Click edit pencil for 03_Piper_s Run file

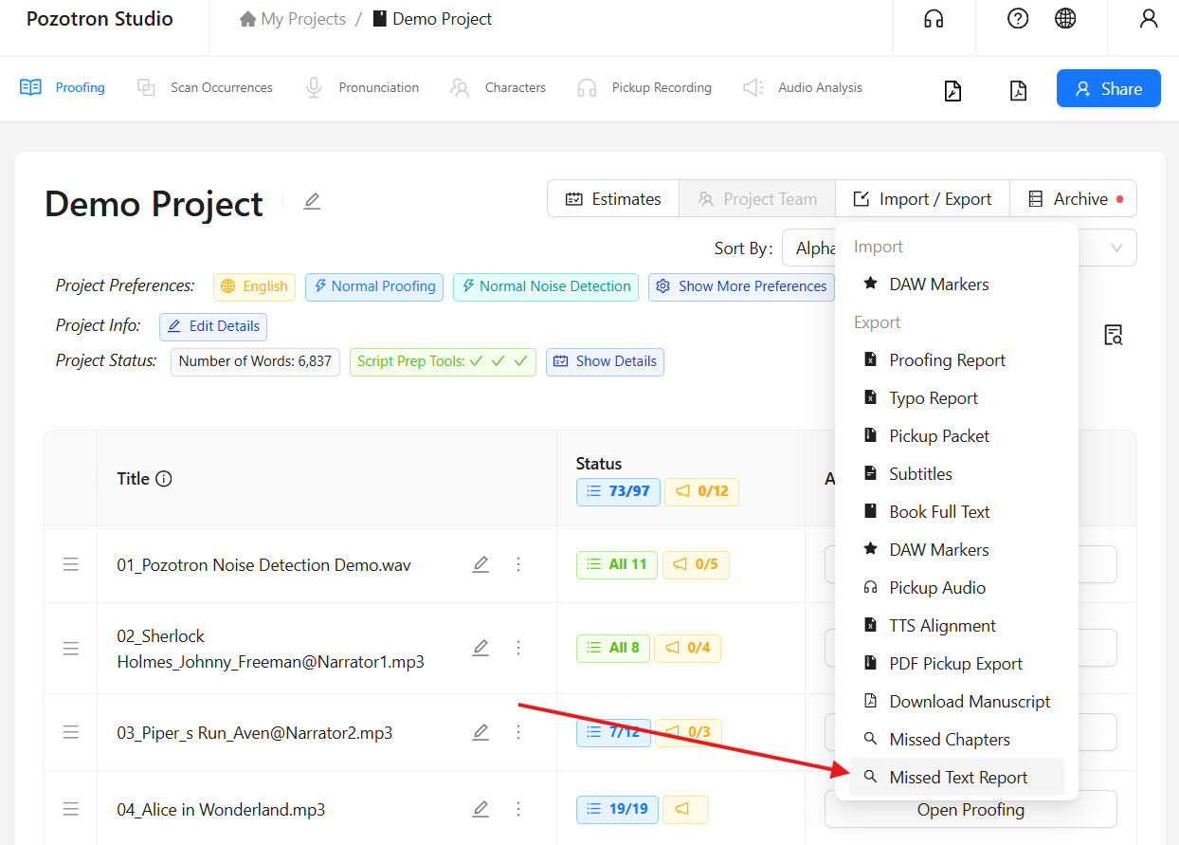pos(481,732)
